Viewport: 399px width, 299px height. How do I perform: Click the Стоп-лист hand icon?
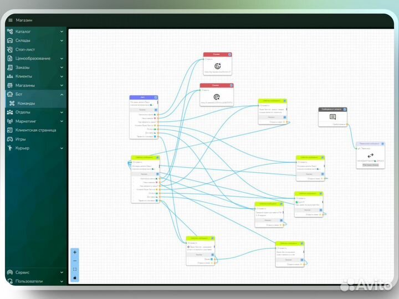click(x=10, y=49)
